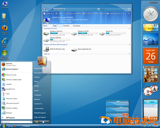Click the Start Search input field

tap(15, 122)
